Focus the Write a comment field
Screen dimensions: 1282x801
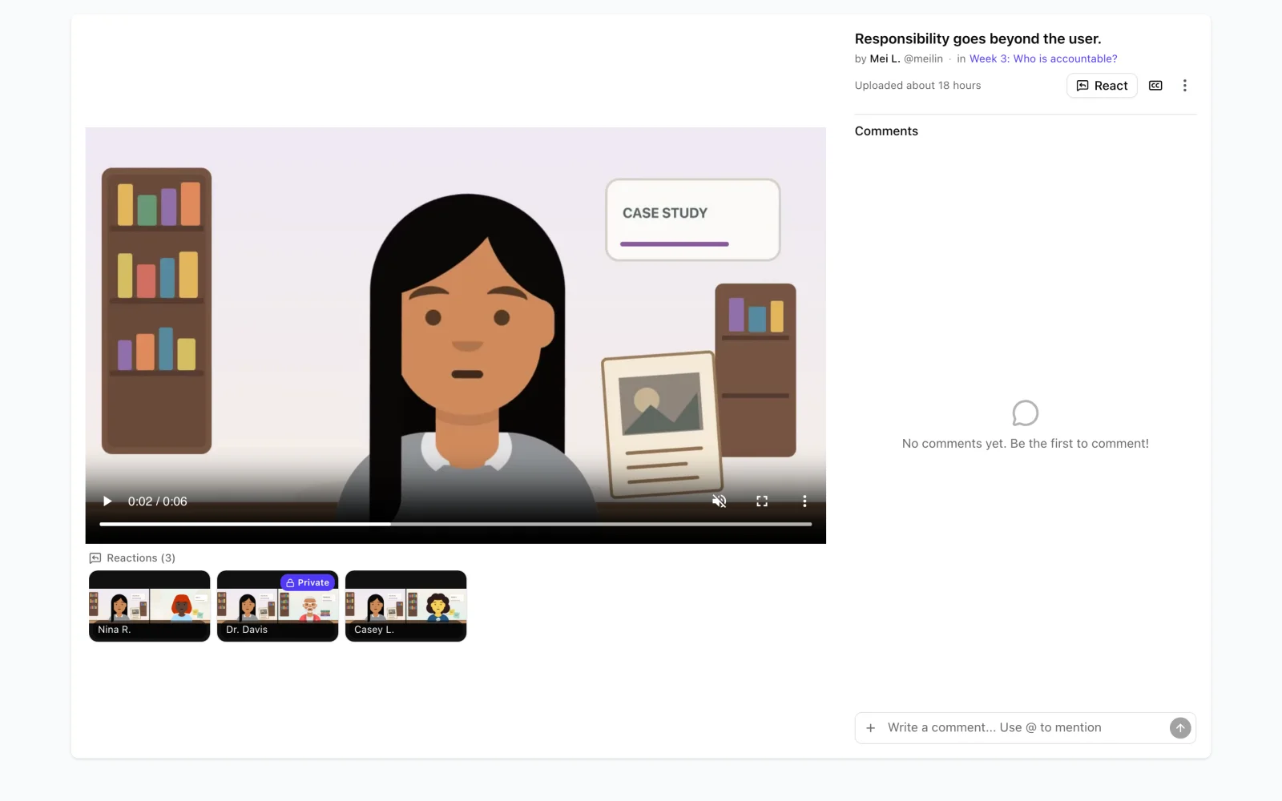point(1024,728)
